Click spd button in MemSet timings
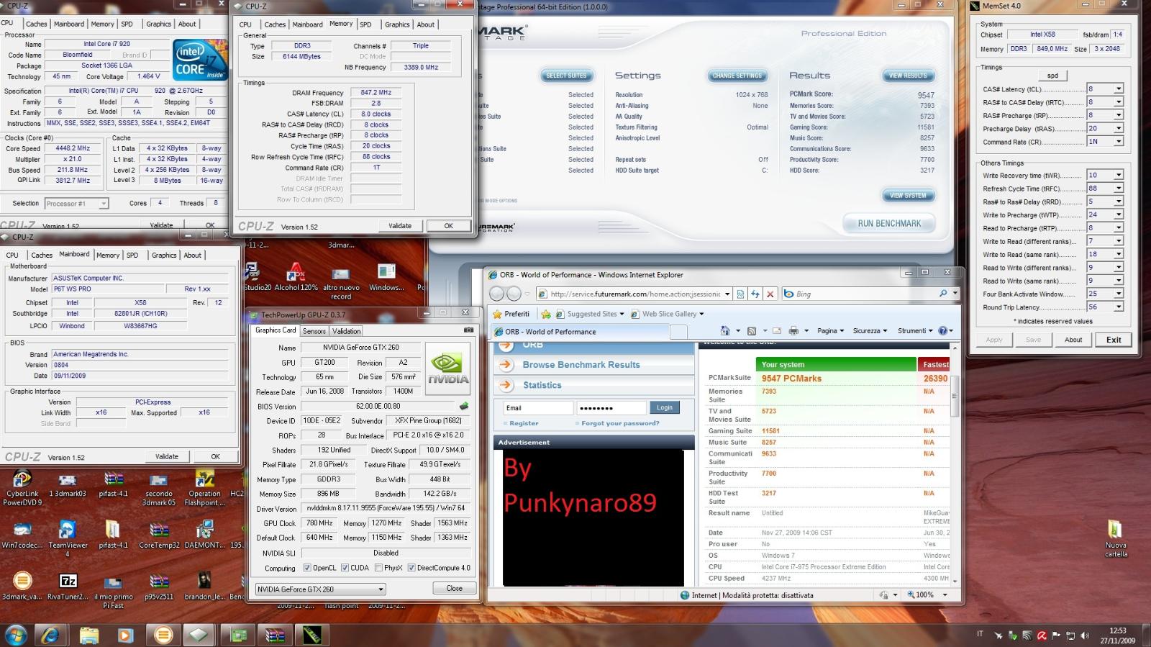1151x647 pixels. [1052, 76]
